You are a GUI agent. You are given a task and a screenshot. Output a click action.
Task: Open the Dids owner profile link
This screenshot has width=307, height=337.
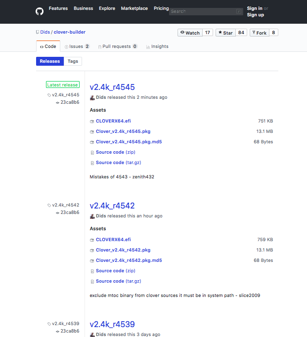pos(45,32)
